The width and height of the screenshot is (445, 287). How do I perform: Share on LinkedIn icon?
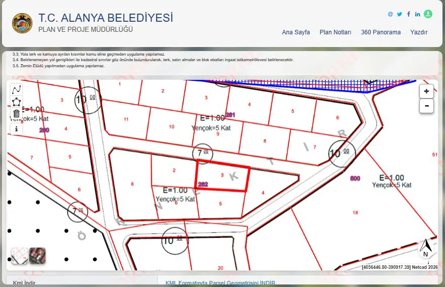point(417,14)
